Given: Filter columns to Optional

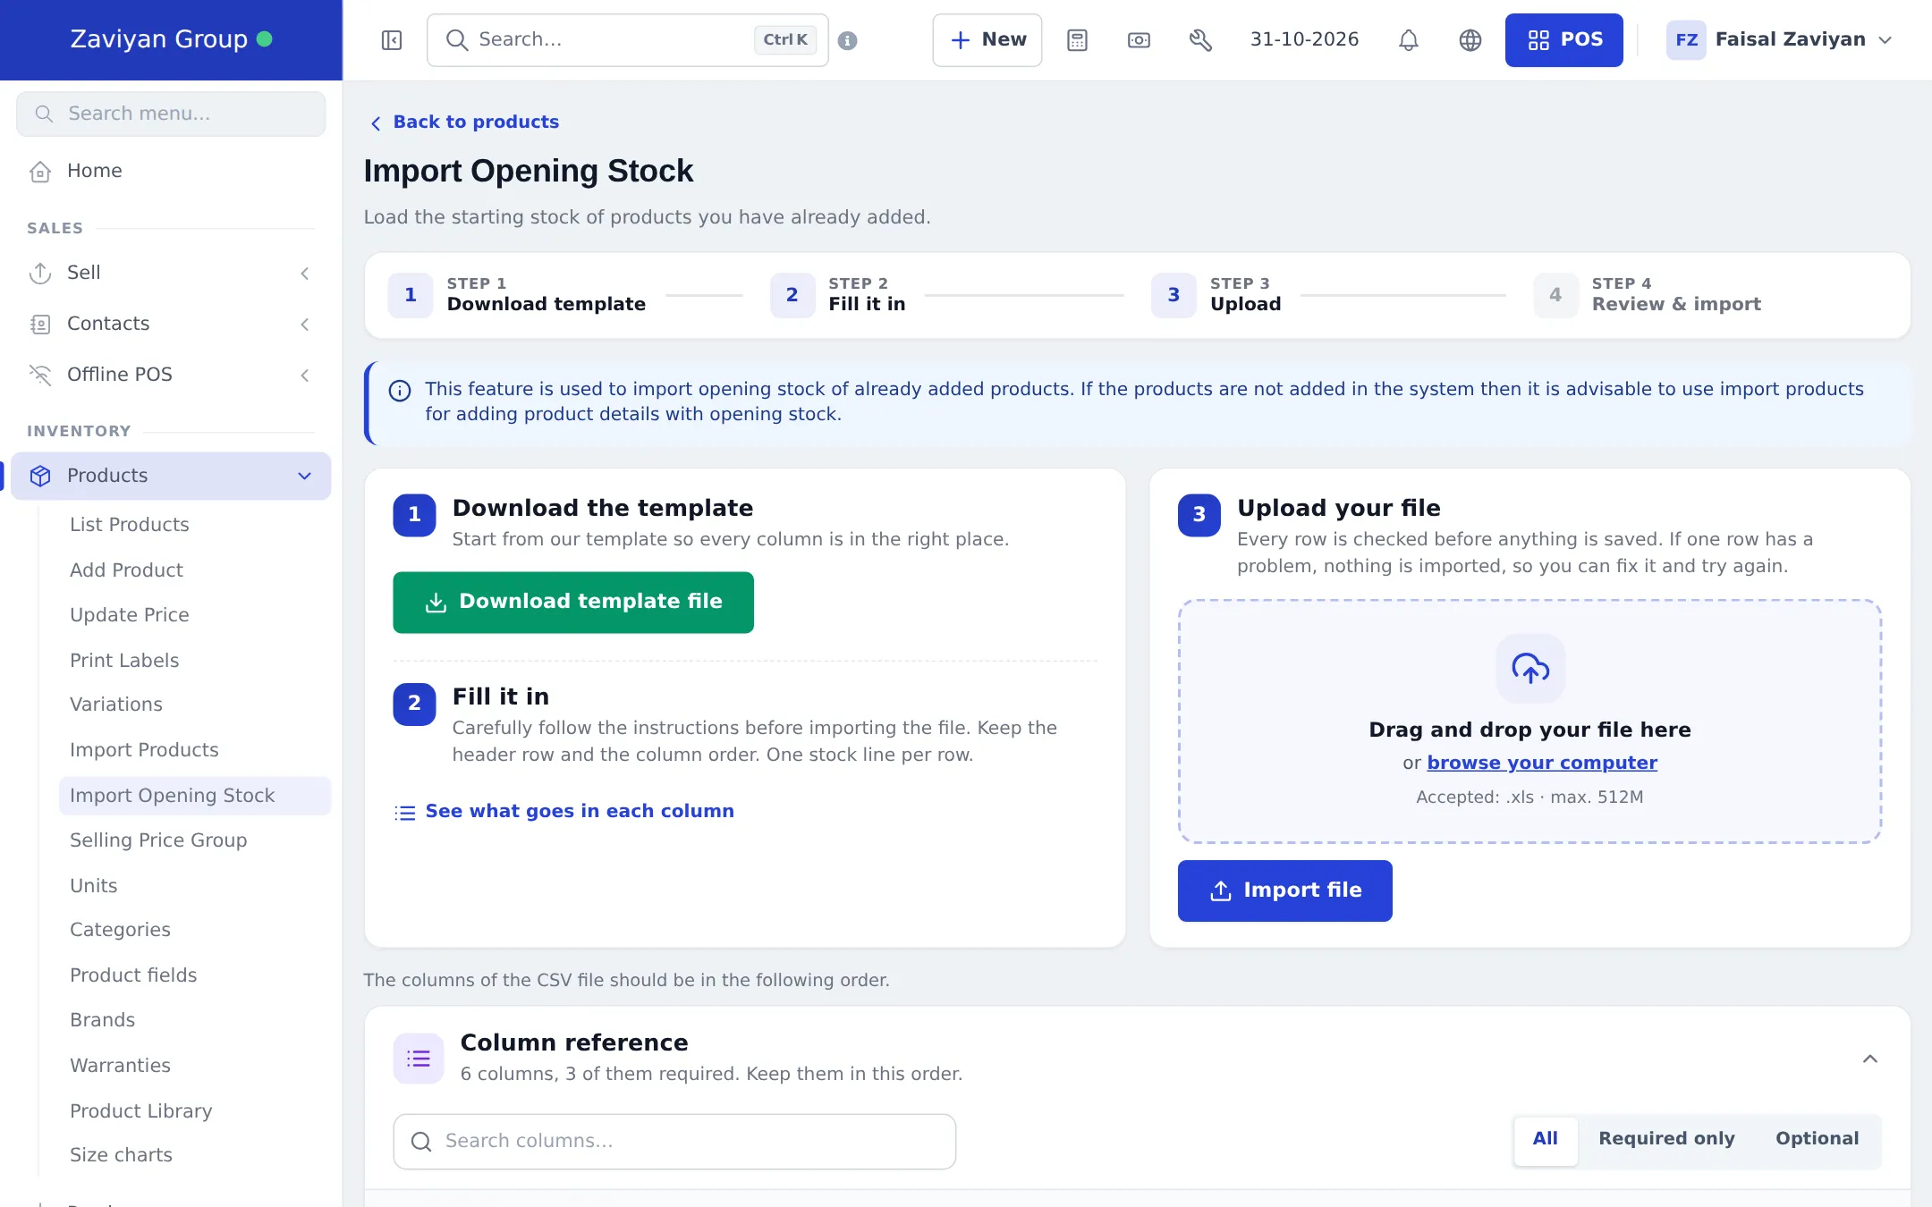Looking at the screenshot, I should tap(1817, 1139).
